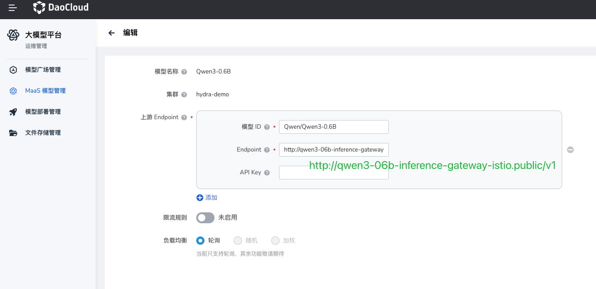This screenshot has width=596, height=289.
Task: Click the help icon beside 模型名称
Action: [x=184, y=72]
